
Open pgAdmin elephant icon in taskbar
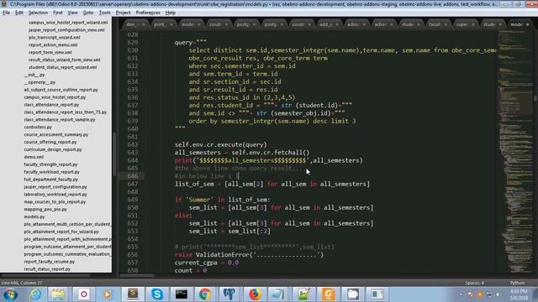pos(229,294)
